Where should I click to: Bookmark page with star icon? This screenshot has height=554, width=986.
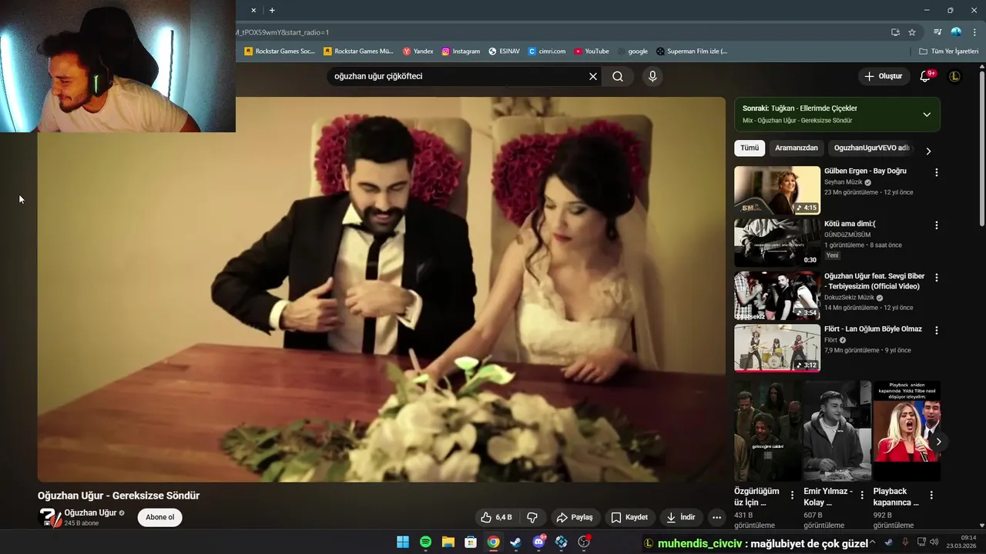(x=912, y=32)
